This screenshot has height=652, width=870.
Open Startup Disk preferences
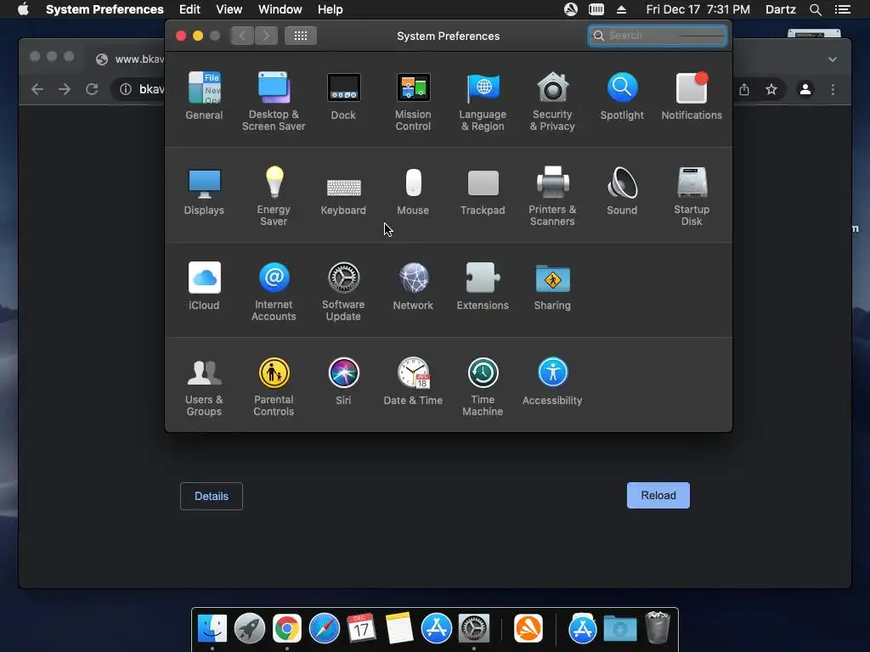click(692, 197)
